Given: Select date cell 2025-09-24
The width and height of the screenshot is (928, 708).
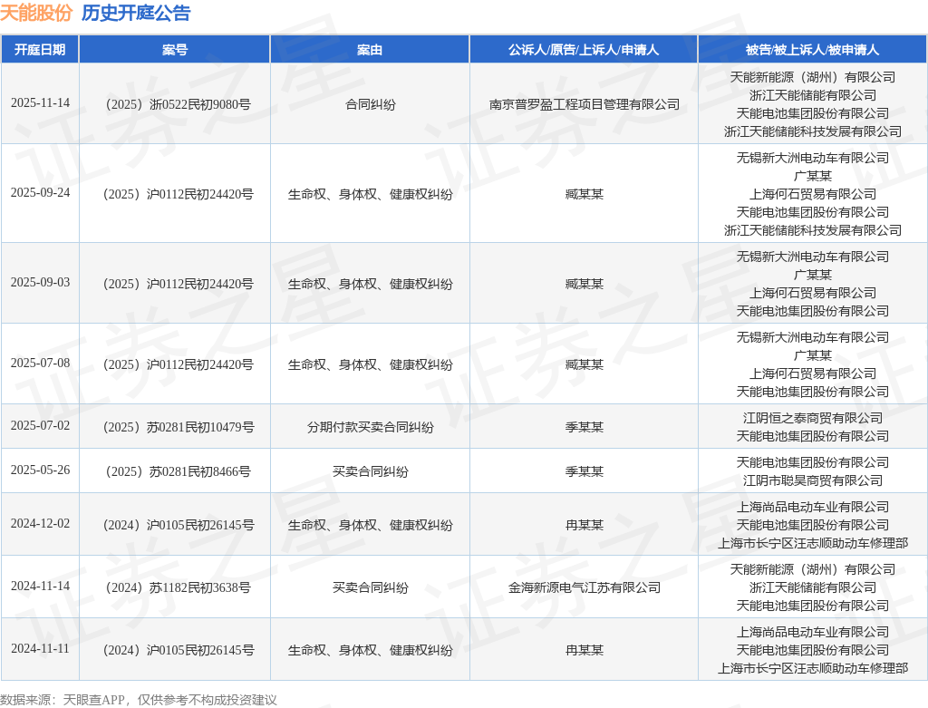Looking at the screenshot, I should point(40,192).
